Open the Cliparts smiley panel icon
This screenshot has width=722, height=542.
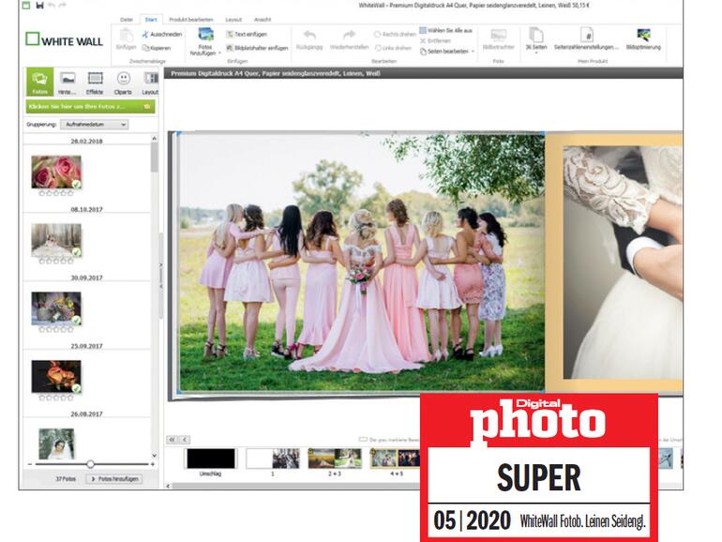[x=123, y=82]
